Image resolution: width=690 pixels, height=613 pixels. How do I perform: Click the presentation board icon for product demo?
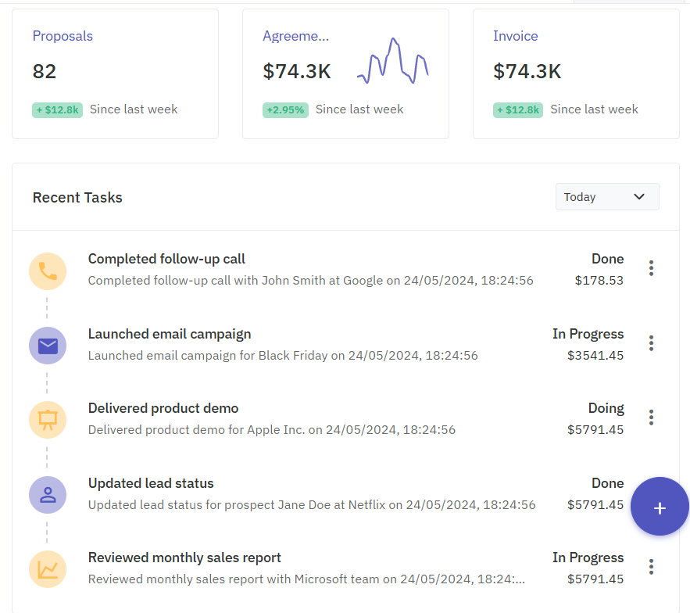pos(48,420)
